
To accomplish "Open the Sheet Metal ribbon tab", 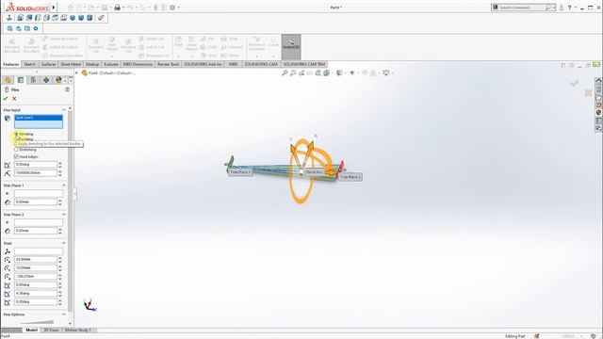I will [x=71, y=64].
